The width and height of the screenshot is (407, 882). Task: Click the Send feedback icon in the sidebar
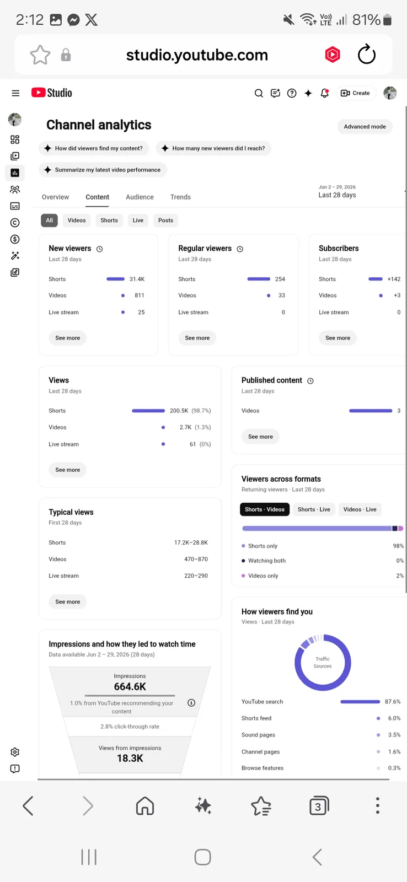coord(15,768)
